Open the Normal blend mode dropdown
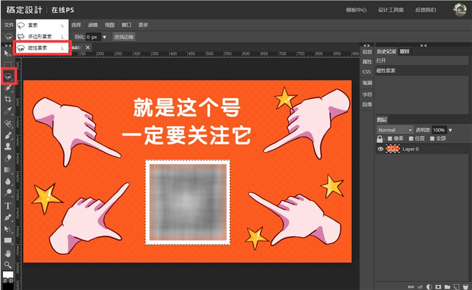This screenshot has height=290, width=472. pyautogui.click(x=395, y=130)
